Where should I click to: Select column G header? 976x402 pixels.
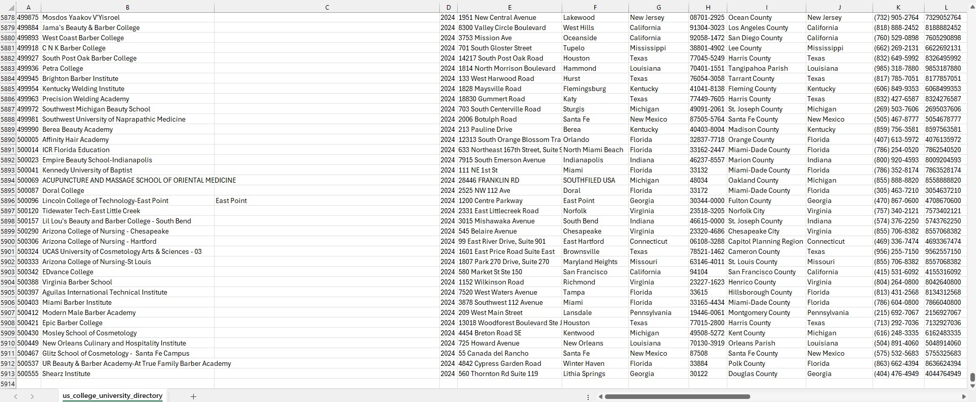pyautogui.click(x=658, y=7)
